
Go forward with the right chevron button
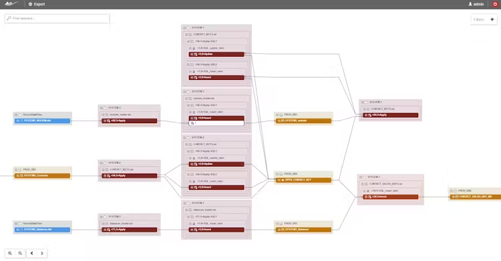[42, 254]
